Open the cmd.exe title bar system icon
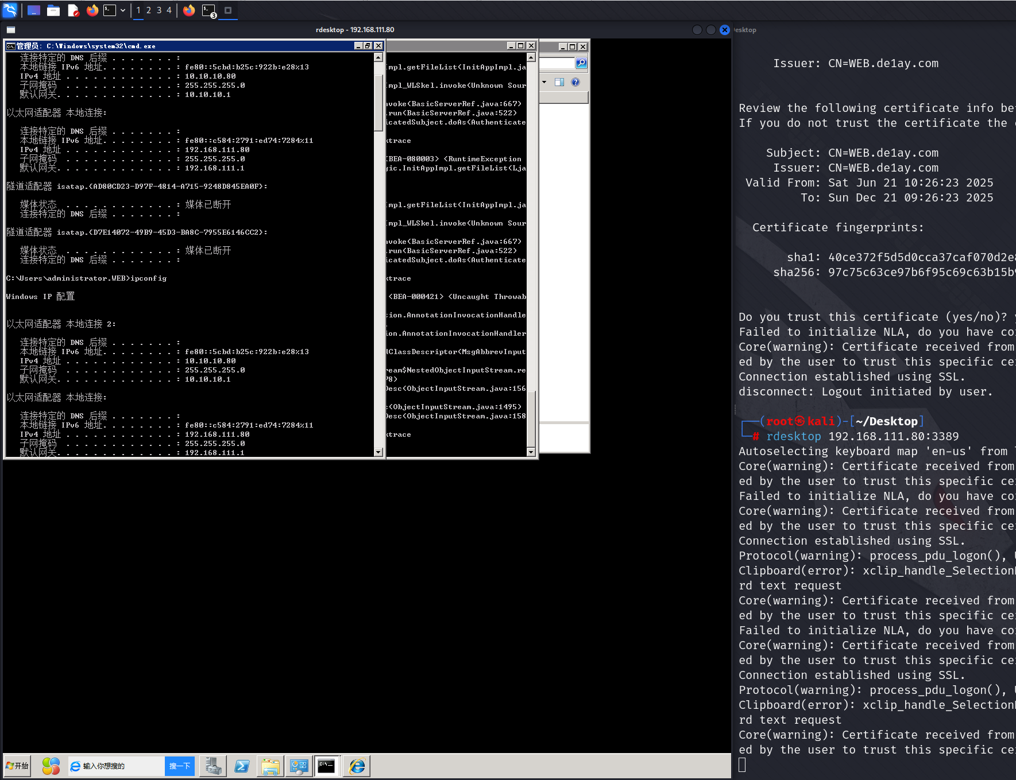 pos(10,46)
